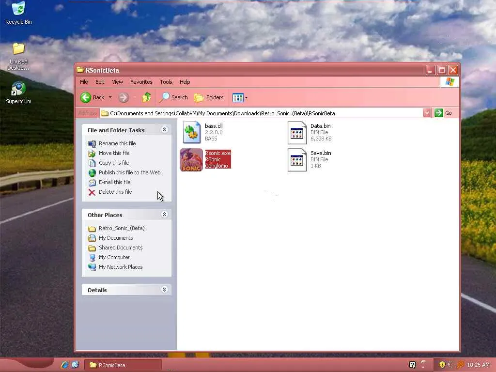The width and height of the screenshot is (496, 372).
Task: Select the Rsonic.exe Sonic icon
Action: click(191, 160)
